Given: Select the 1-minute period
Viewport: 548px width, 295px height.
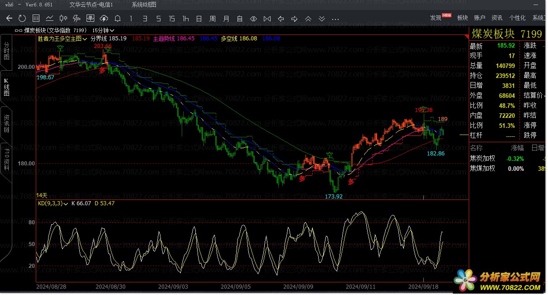Looking at the screenshot, I should [131, 19].
